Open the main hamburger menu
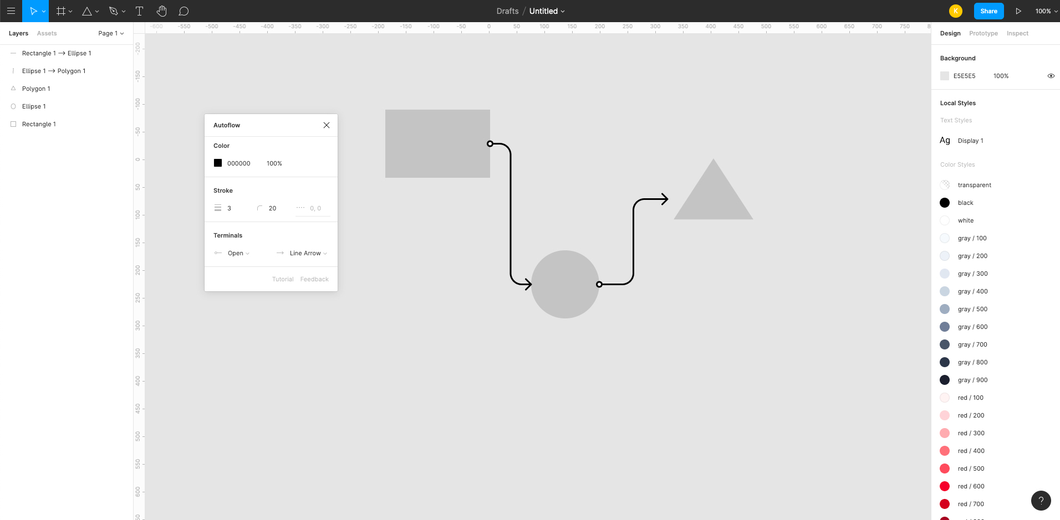This screenshot has width=1060, height=520. pos(11,11)
